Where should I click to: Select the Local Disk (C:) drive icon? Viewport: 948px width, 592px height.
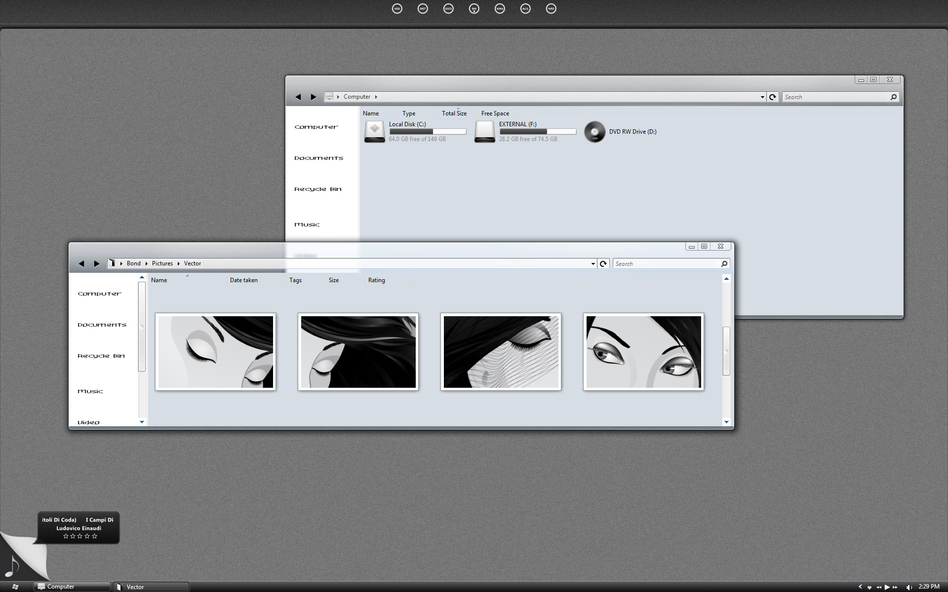(374, 132)
